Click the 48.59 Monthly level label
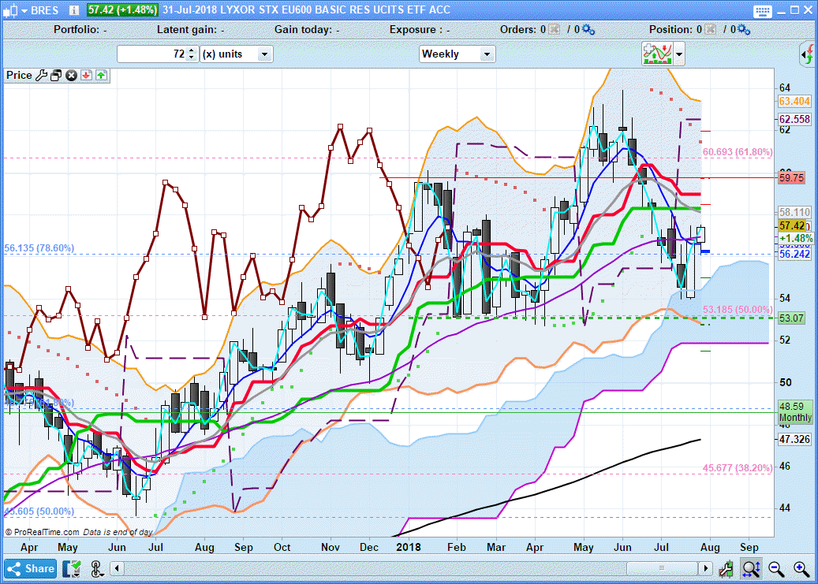Image resolution: width=818 pixels, height=584 pixels. (795, 411)
